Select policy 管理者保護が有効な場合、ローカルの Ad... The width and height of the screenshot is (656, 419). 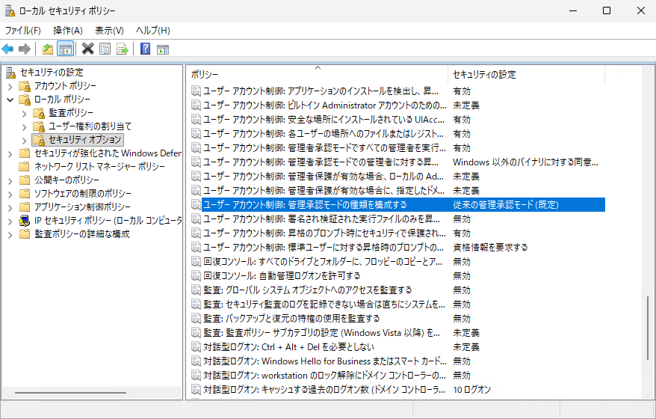click(x=324, y=177)
